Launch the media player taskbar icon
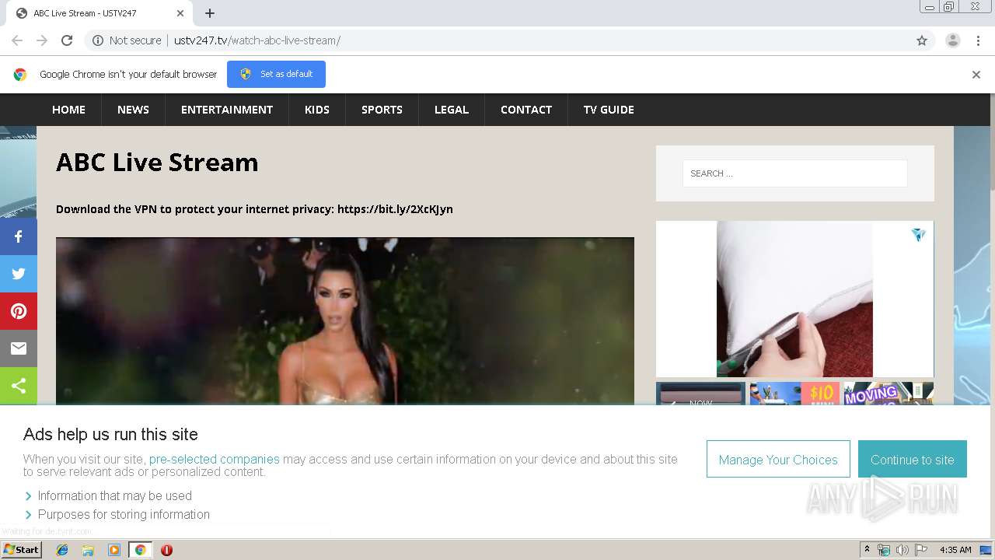The image size is (995, 560). click(114, 550)
